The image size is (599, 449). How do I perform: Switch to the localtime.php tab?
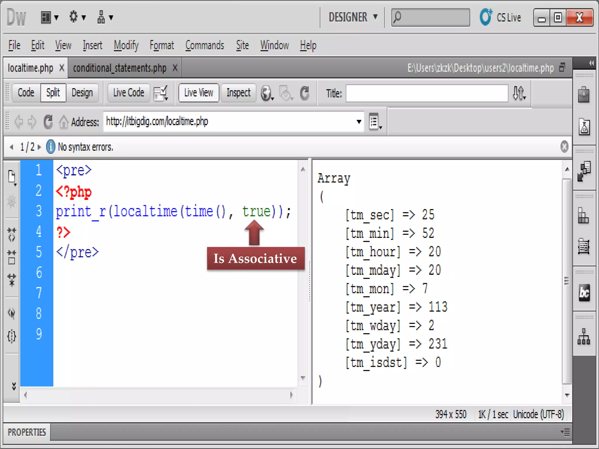[30, 68]
